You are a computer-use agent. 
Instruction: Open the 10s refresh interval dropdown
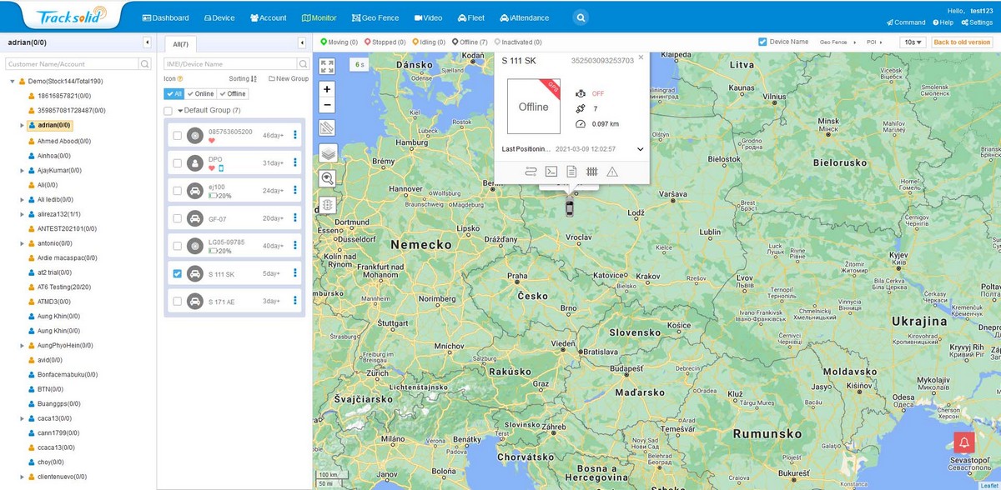click(913, 42)
